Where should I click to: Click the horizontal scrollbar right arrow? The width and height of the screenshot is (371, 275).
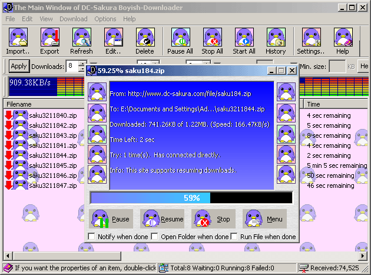tap(363, 256)
